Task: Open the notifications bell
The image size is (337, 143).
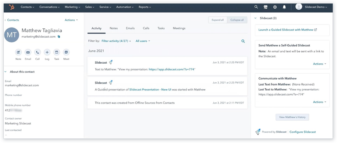Action: tap(284, 7)
